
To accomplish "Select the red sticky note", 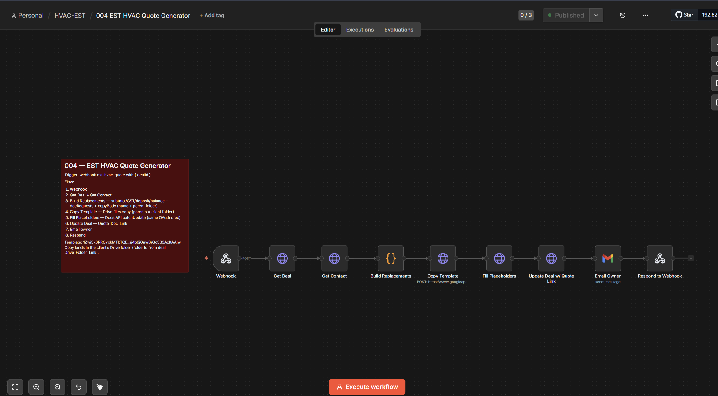I will coord(125,216).
